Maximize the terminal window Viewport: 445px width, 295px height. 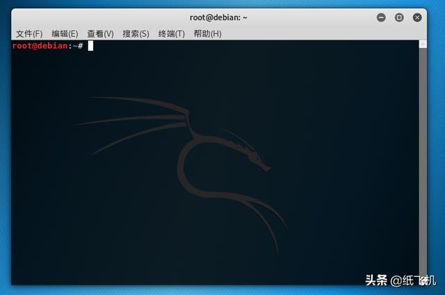pos(399,17)
